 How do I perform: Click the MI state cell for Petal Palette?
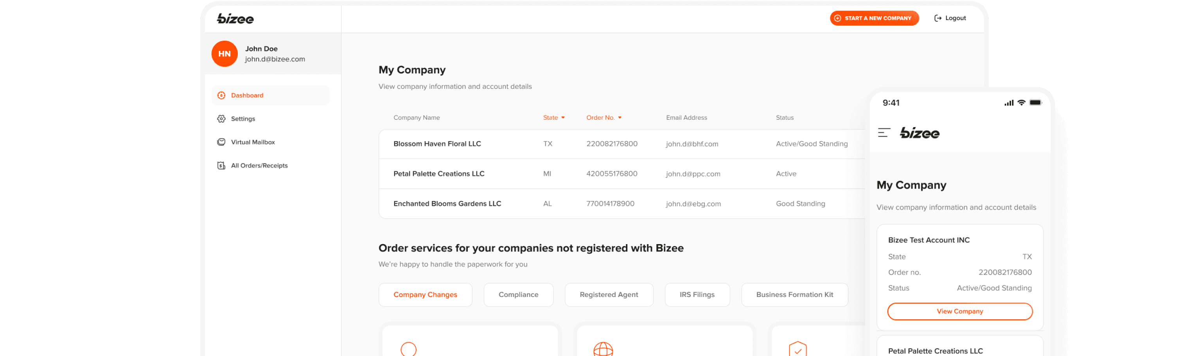pyautogui.click(x=548, y=174)
